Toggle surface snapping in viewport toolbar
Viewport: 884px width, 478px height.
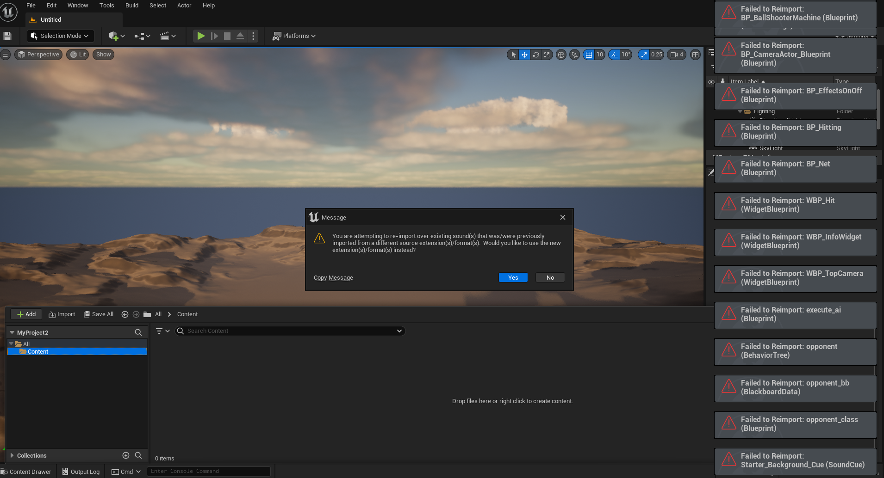coord(574,55)
